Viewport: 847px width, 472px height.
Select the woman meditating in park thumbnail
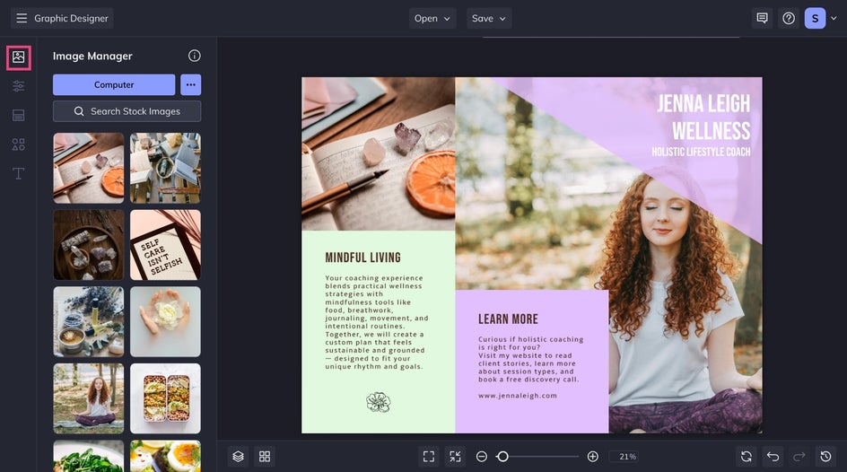pos(89,398)
